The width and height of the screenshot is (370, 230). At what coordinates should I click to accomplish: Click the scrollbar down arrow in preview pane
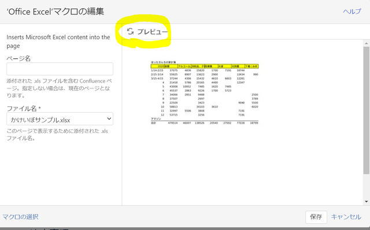pyautogui.click(x=366, y=202)
